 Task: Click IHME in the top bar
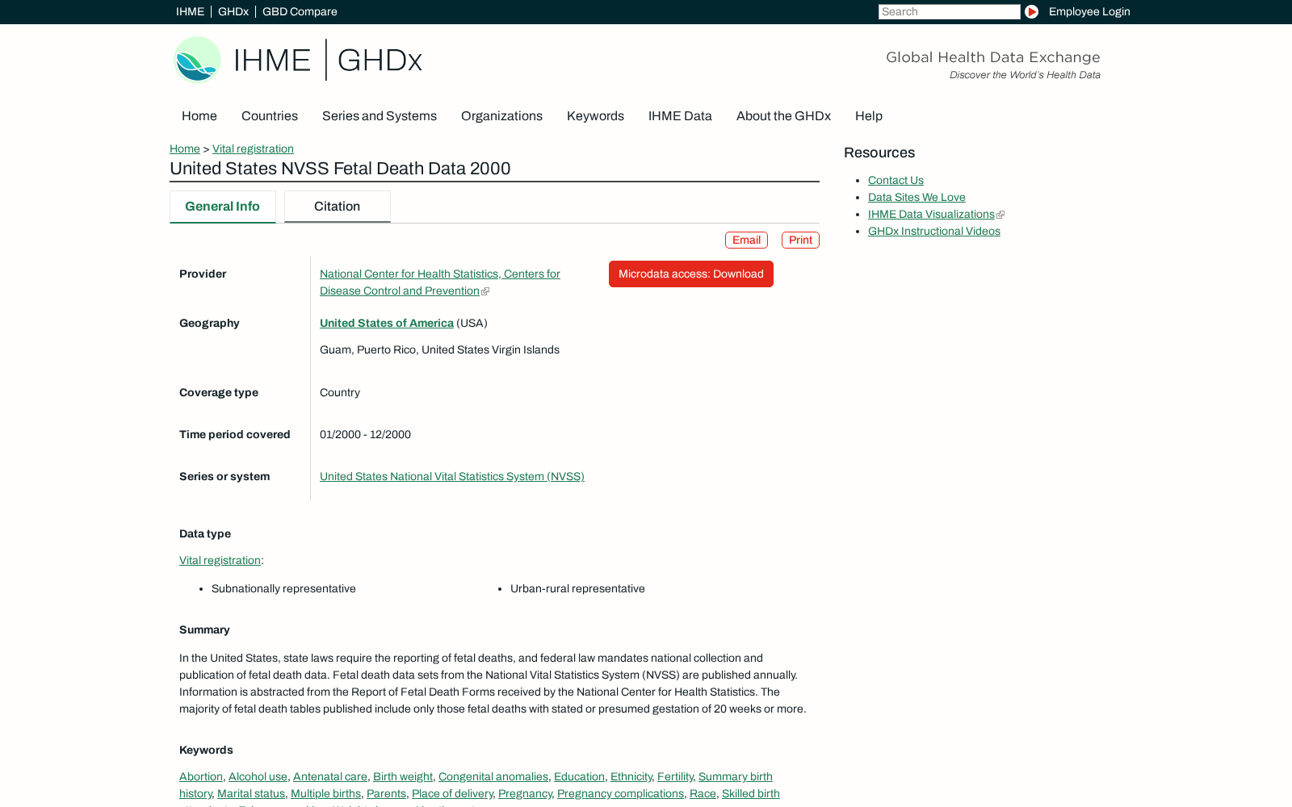tap(190, 11)
